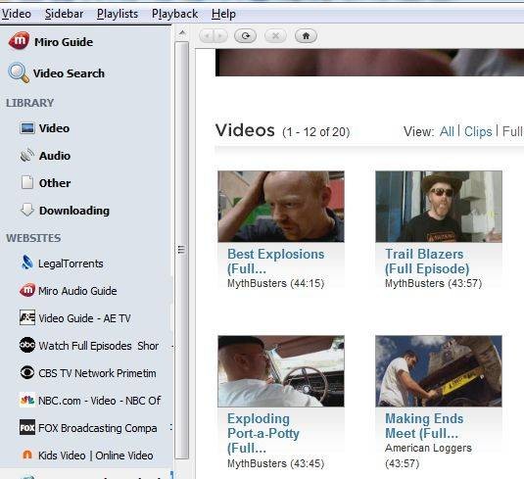Screen dimensions: 524x479
Task: Click the Full view filter link
Action: [x=513, y=131]
